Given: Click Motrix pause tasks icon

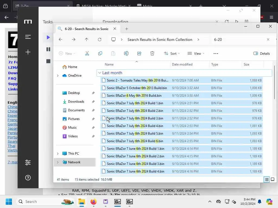Looking at the screenshot, I should pos(48,49).
